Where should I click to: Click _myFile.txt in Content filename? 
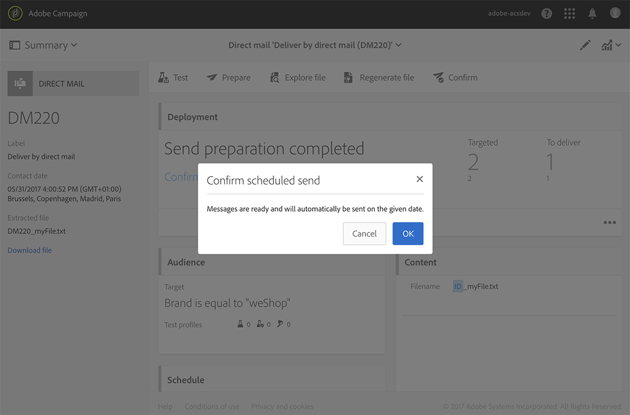[x=481, y=286]
